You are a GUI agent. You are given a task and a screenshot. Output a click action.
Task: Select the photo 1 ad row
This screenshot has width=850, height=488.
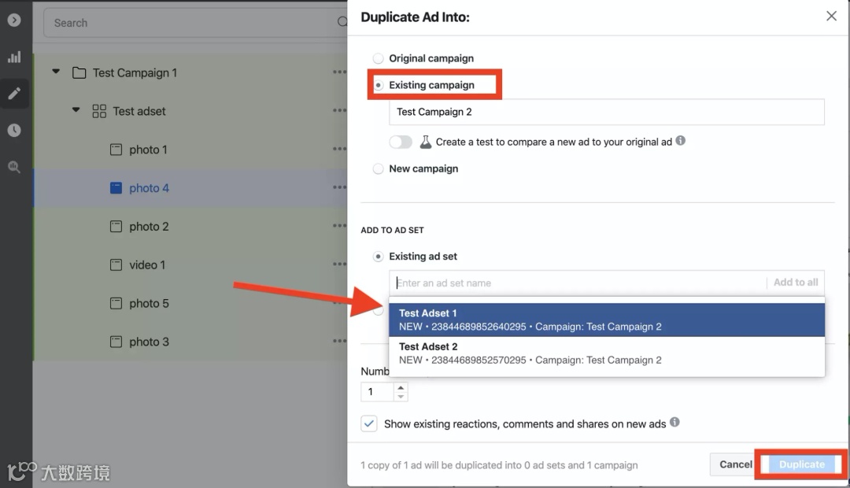click(190, 150)
